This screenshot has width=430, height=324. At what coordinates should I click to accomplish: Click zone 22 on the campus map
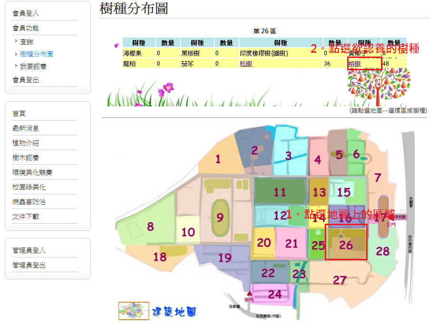click(268, 273)
